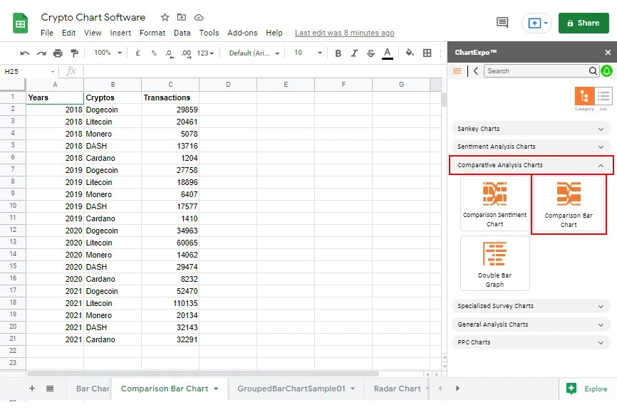Open the fill color bucket tool
Screen dimensions: 617x412
(x=410, y=52)
